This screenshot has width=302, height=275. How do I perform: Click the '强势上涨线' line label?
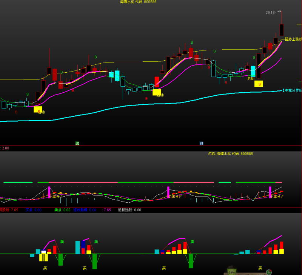[x=293, y=39]
